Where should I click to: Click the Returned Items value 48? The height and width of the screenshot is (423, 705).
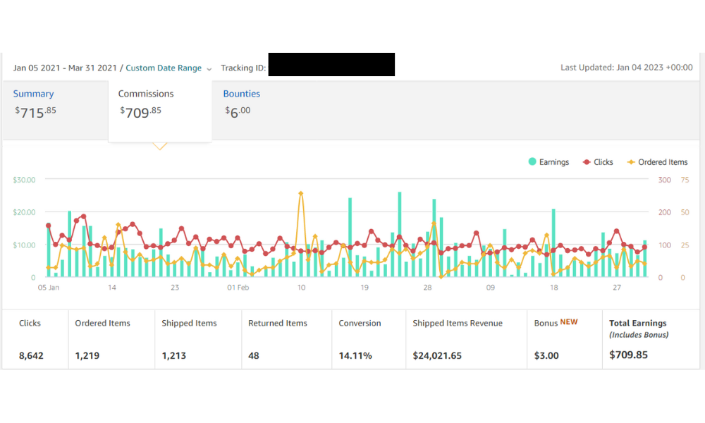[254, 355]
